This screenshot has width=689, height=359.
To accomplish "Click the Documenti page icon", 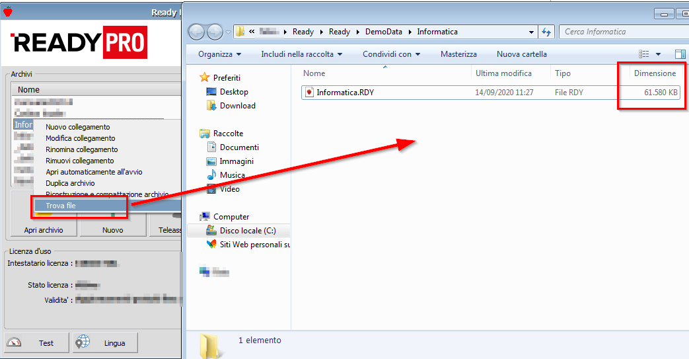I will 211,147.
